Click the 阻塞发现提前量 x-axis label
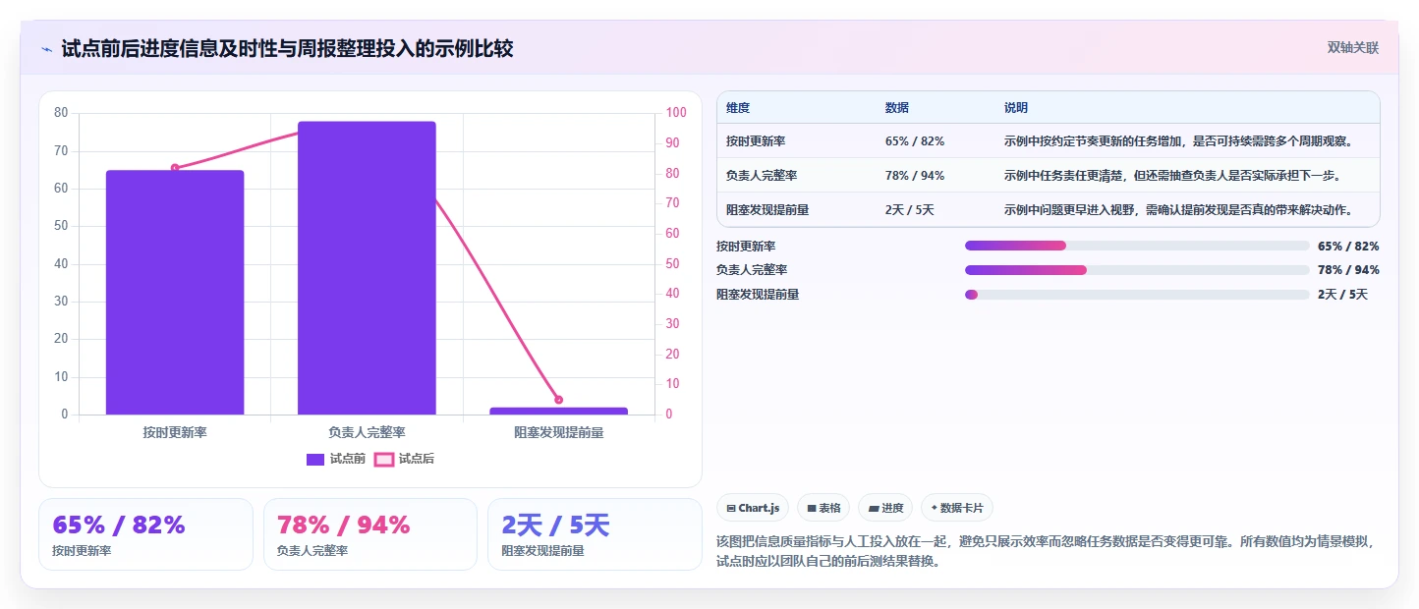 click(558, 432)
